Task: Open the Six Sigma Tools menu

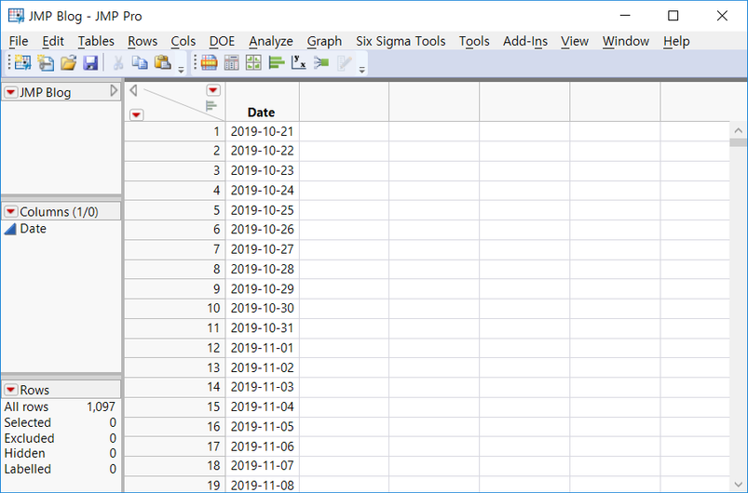Action: point(401,42)
